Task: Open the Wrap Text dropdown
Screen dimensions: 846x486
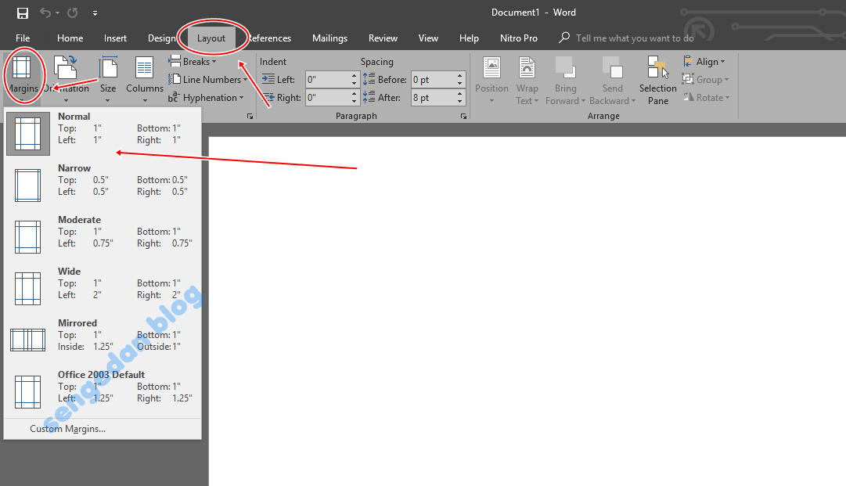Action: (x=527, y=80)
